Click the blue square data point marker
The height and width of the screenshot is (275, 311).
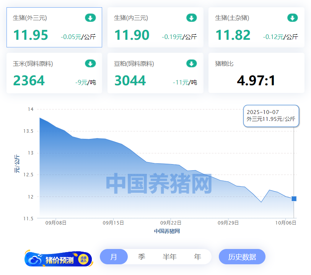[294, 199]
